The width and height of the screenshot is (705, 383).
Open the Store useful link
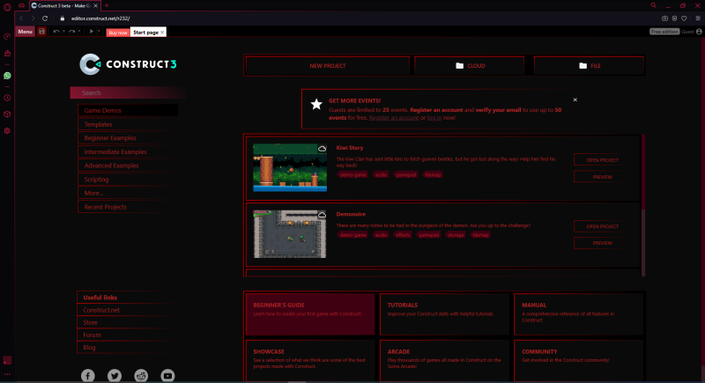click(126, 322)
